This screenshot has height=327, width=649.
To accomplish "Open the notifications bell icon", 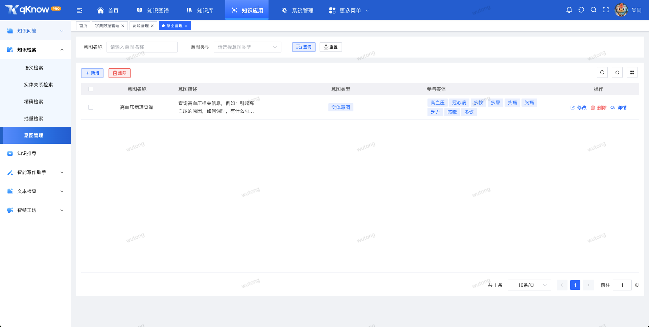I will click(x=569, y=10).
